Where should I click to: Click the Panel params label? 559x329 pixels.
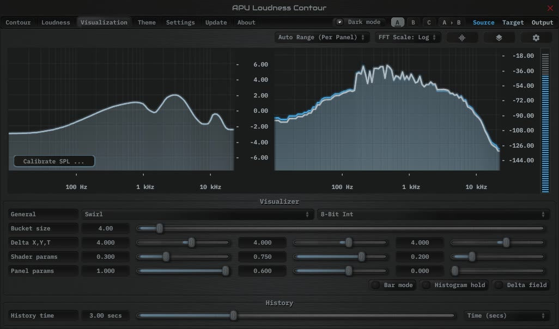point(43,271)
